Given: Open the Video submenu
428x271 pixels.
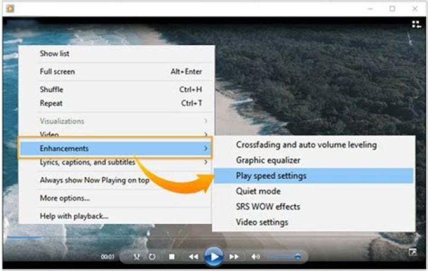Looking at the screenshot, I should [x=117, y=134].
